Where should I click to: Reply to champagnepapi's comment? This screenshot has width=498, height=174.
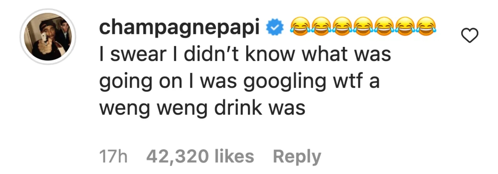(297, 157)
